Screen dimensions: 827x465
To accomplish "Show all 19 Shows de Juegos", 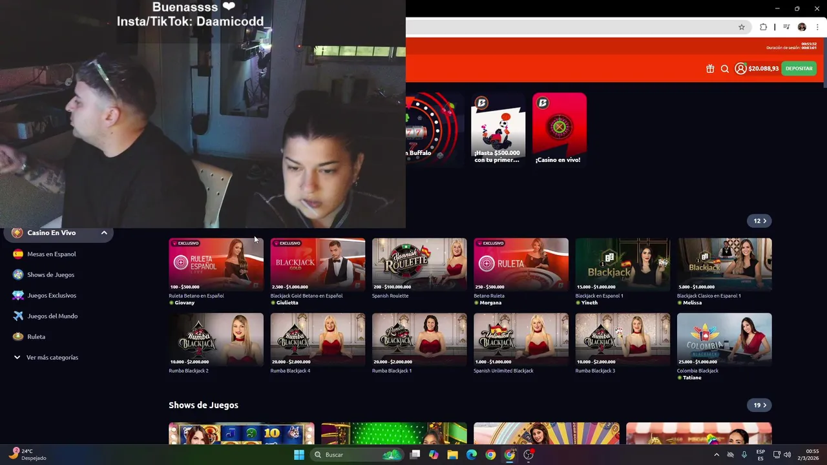I will [x=760, y=405].
